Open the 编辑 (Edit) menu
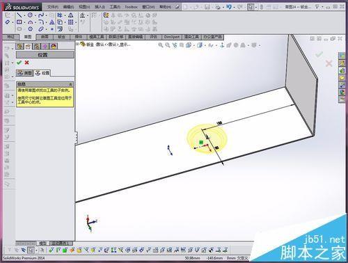 coord(69,7)
